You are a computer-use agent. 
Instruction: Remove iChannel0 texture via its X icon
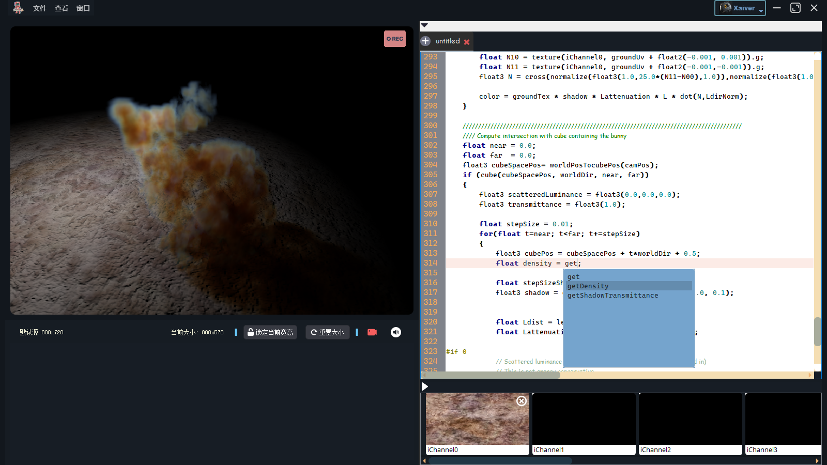(x=521, y=401)
